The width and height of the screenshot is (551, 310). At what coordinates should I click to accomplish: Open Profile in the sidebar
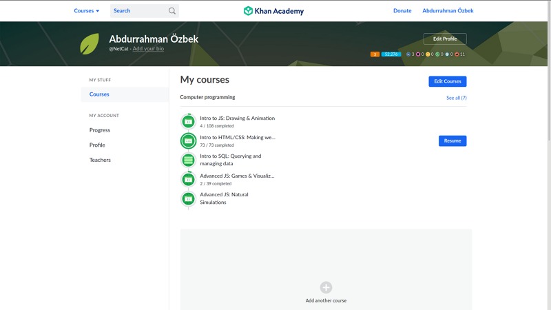(x=97, y=145)
